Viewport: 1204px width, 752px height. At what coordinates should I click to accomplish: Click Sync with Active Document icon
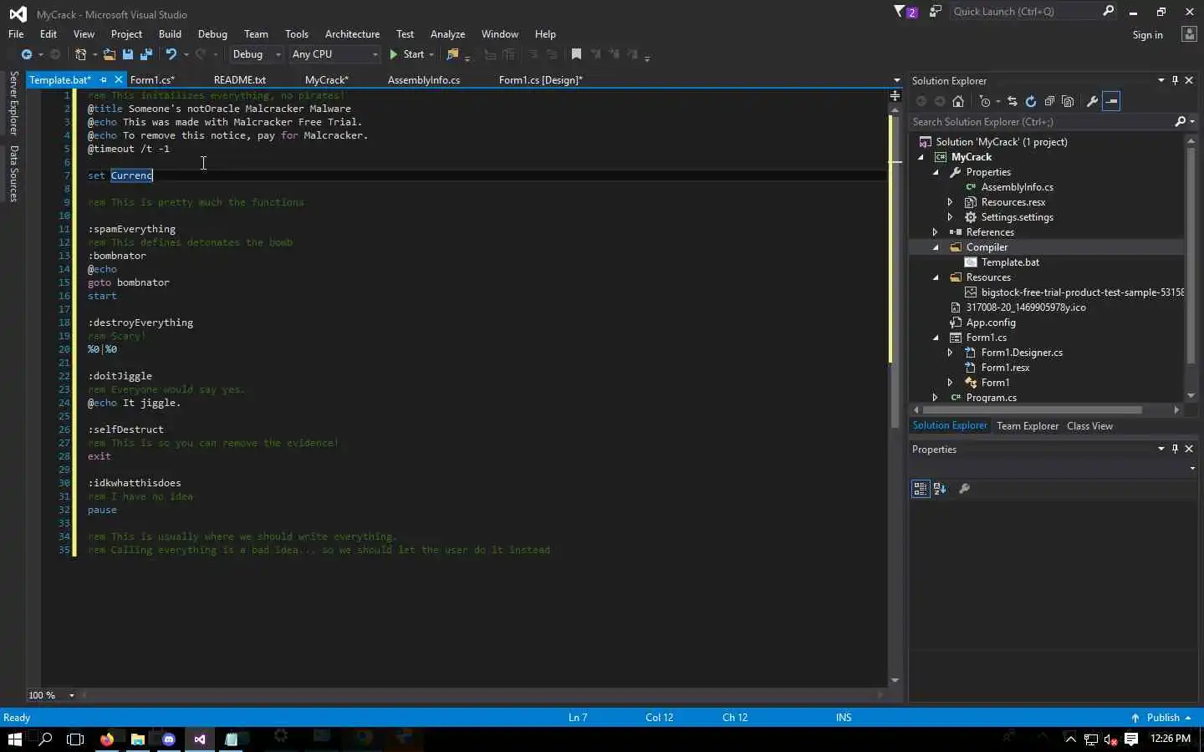(1013, 101)
